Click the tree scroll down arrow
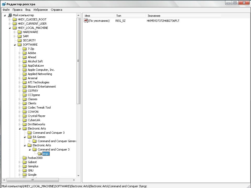This screenshot has height=188, width=251. 78,175
